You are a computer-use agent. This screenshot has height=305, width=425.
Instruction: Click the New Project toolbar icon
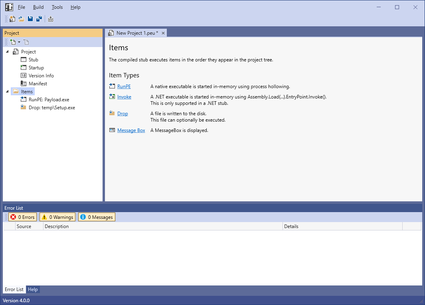pyautogui.click(x=12, y=19)
